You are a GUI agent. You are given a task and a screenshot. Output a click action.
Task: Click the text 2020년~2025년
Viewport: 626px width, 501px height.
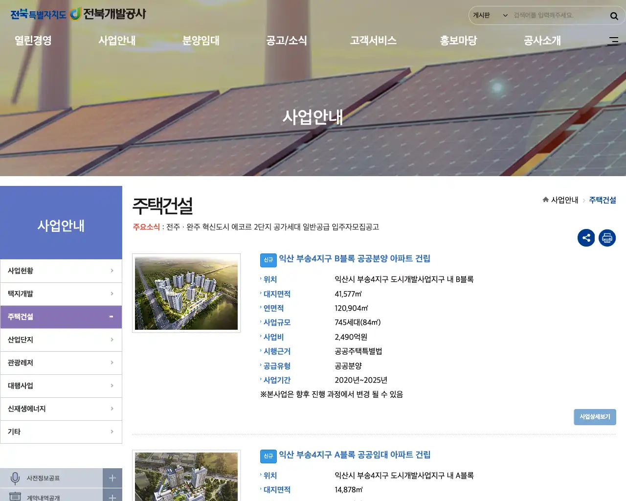click(361, 380)
